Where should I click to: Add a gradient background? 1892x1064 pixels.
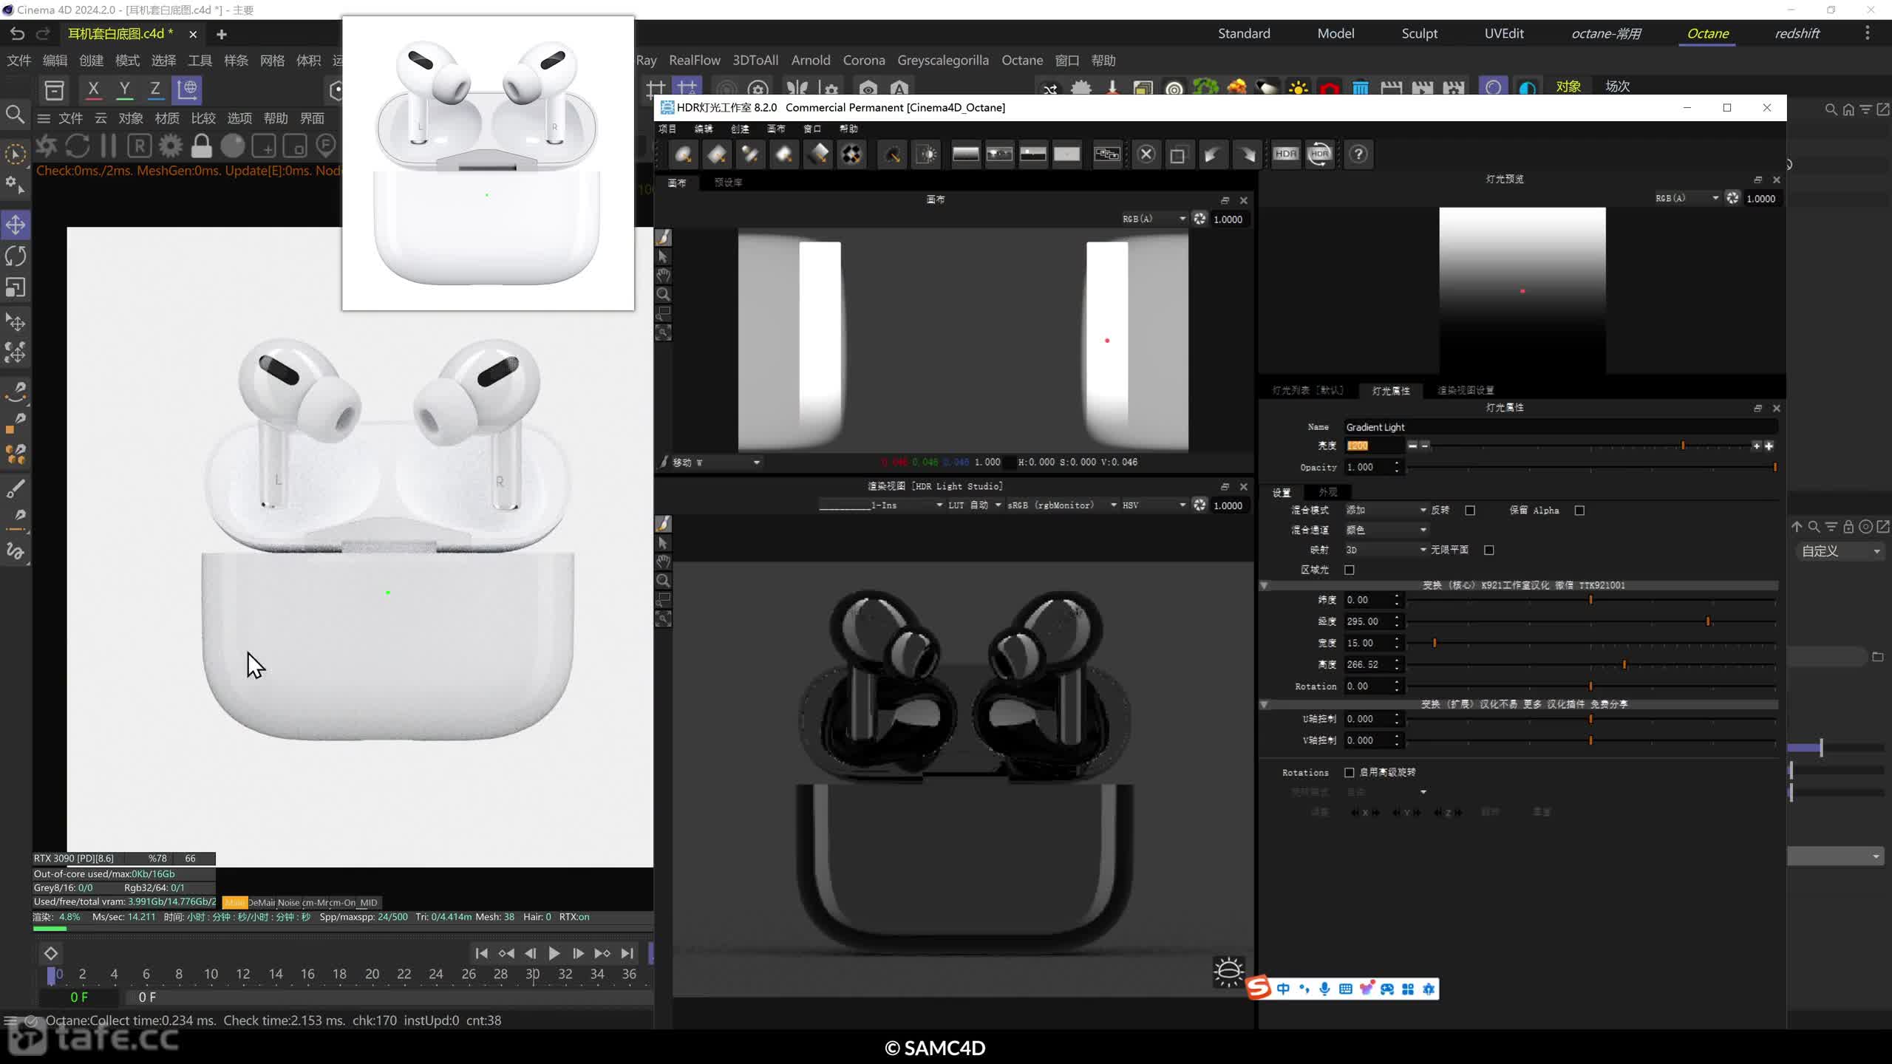(965, 154)
